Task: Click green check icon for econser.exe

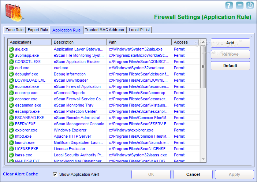Action: (11, 99)
